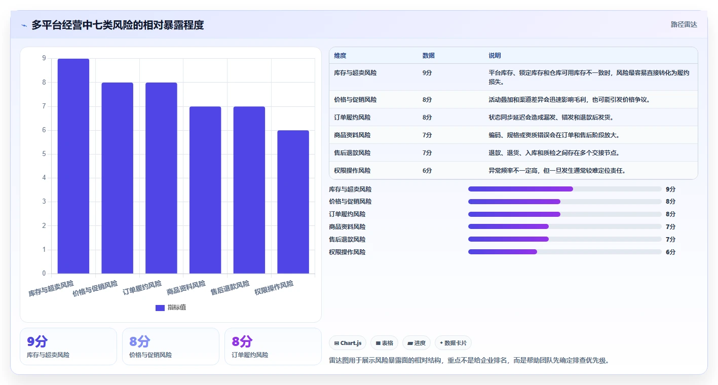This screenshot has height=385, width=718.
Task: Click the 9分 value beside the first progress bar
Action: click(670, 189)
